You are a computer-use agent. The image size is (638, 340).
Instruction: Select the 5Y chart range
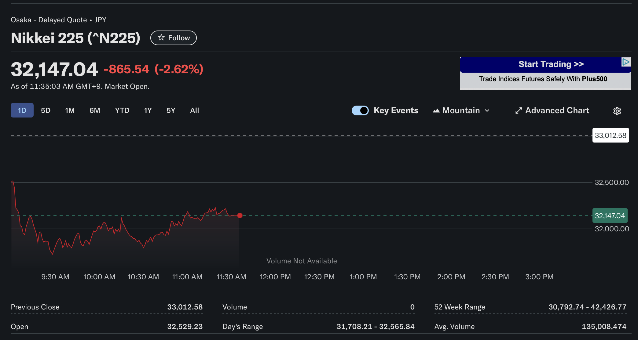pyautogui.click(x=171, y=110)
